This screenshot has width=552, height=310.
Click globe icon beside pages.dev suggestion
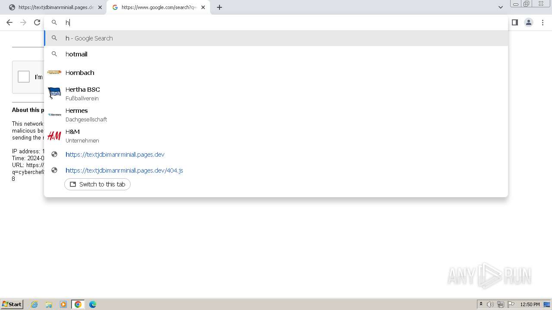tap(54, 154)
